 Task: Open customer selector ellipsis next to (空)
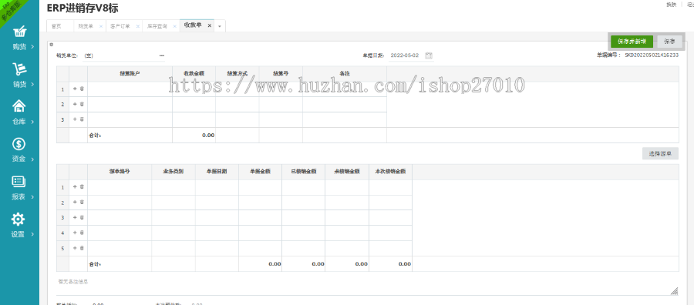point(162,55)
